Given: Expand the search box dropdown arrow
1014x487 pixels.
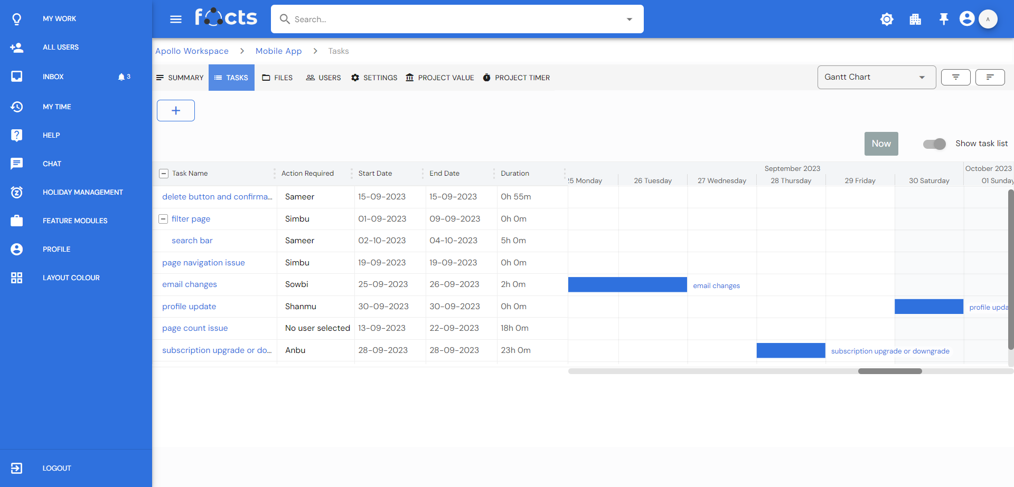Looking at the screenshot, I should pyautogui.click(x=629, y=20).
